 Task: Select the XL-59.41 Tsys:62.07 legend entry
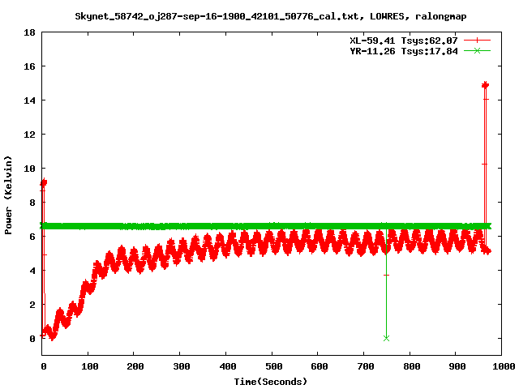click(404, 41)
